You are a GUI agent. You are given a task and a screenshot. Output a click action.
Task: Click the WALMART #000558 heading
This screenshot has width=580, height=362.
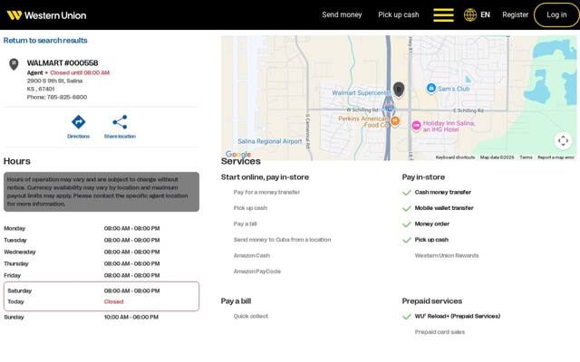tap(63, 62)
